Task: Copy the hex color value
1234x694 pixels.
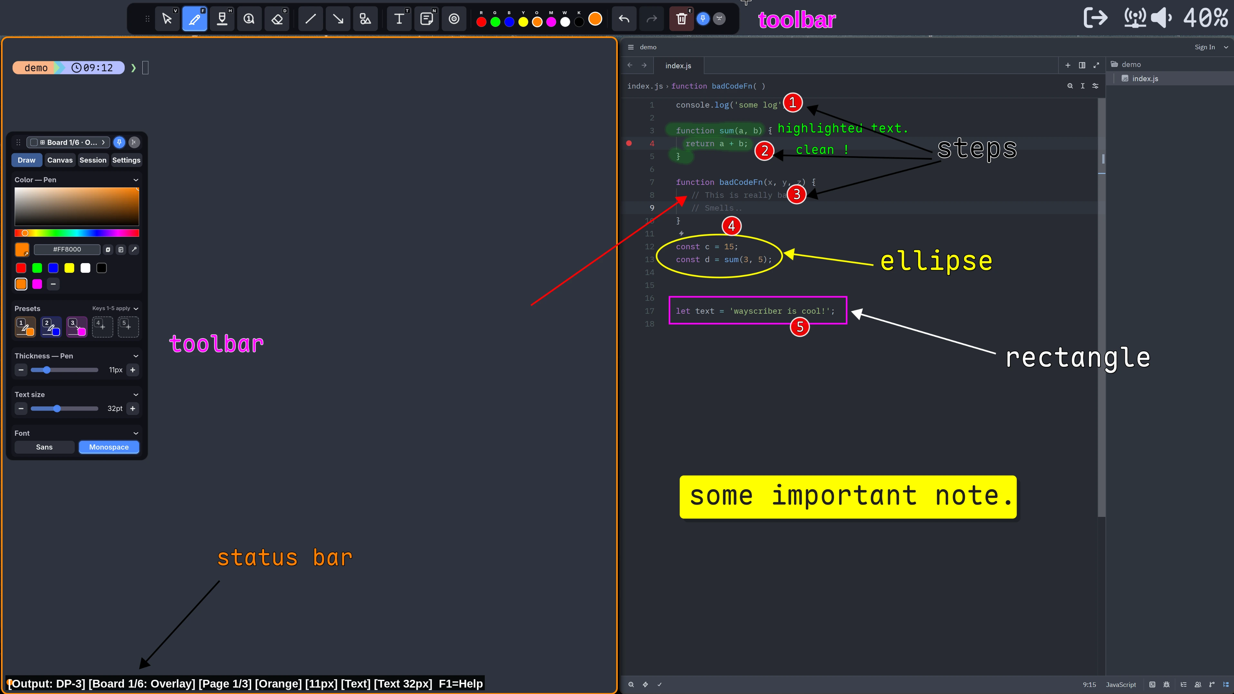Action: pyautogui.click(x=108, y=250)
